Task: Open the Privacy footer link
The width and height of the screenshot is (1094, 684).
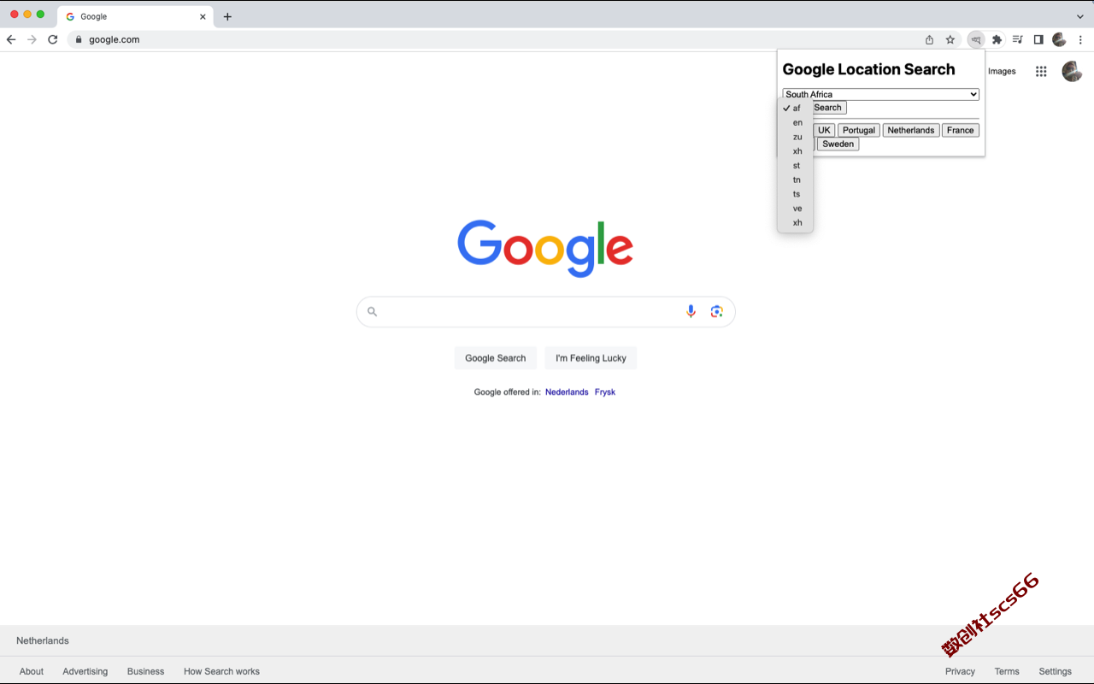Action: click(x=960, y=671)
